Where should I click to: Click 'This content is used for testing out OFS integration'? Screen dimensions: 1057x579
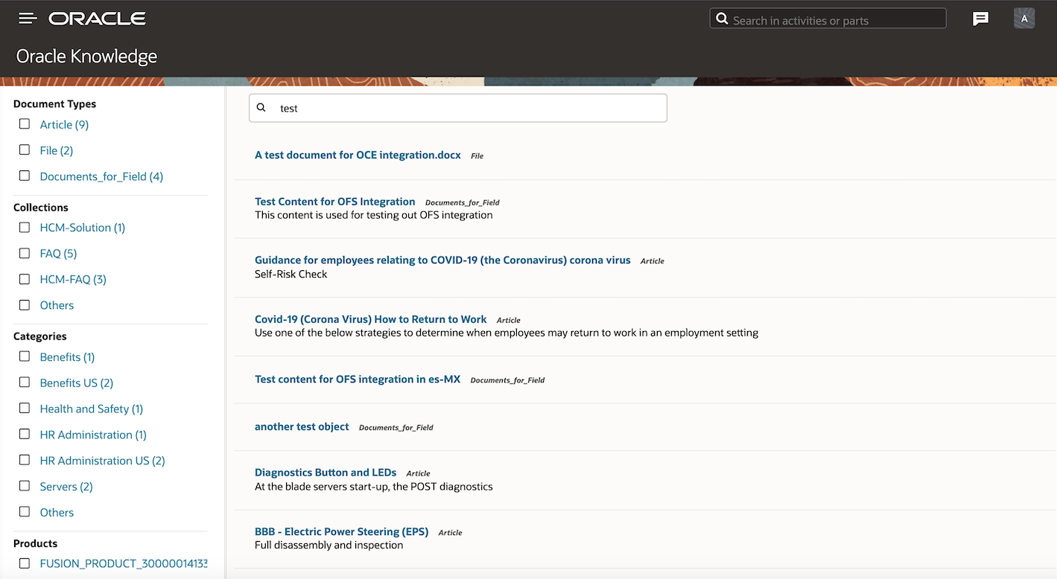point(374,215)
